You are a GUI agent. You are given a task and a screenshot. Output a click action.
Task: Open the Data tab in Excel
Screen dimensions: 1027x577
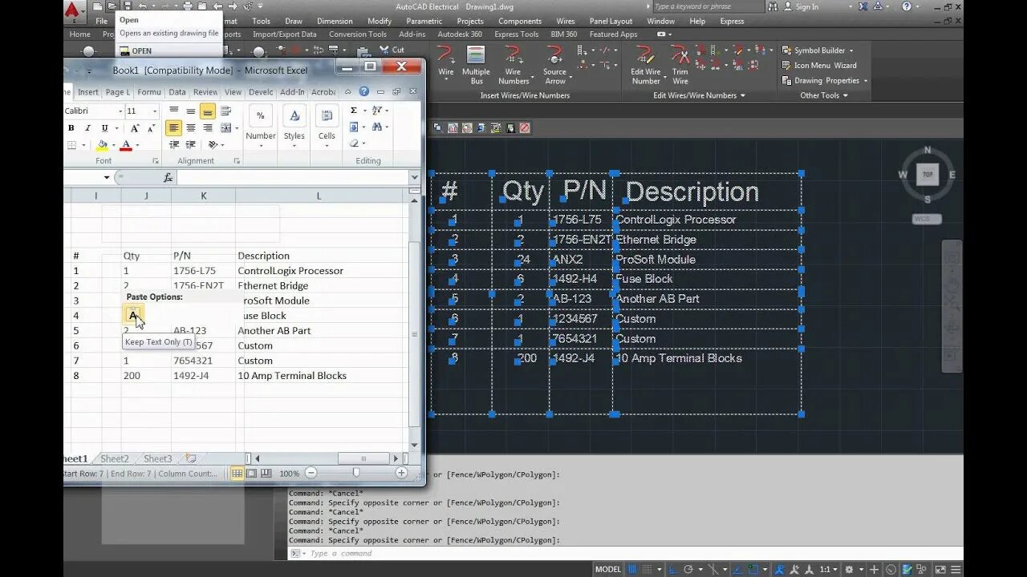click(x=177, y=92)
